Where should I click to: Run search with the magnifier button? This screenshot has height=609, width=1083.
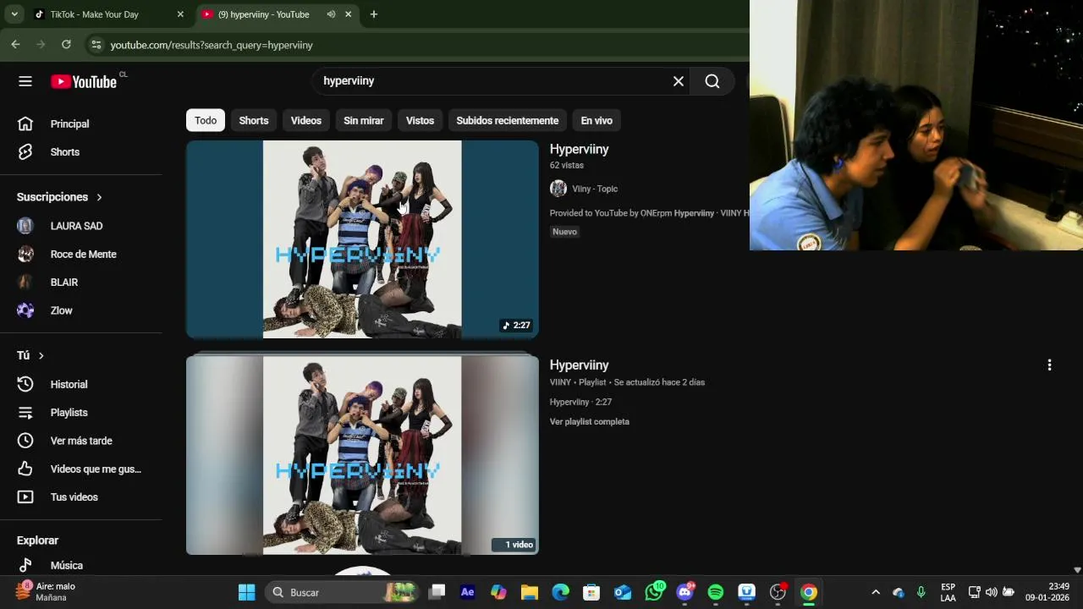tap(712, 81)
